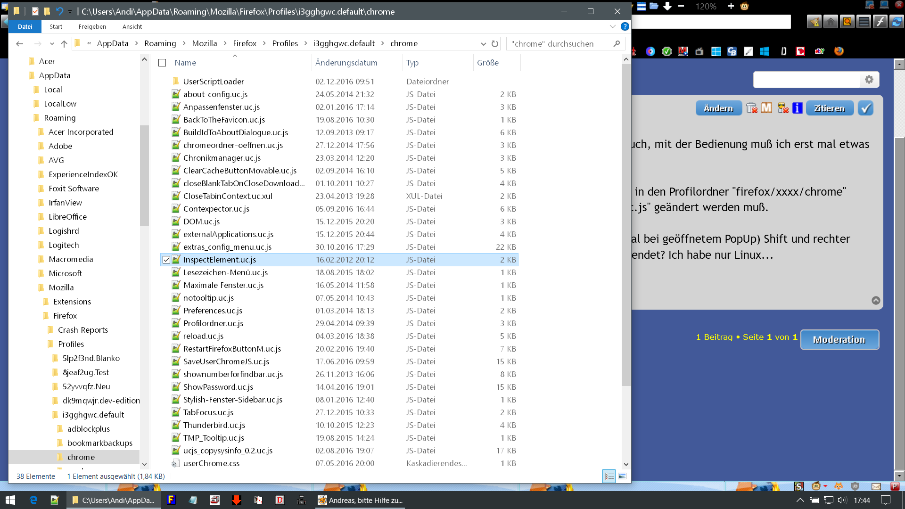Click the blue checkmark post button
Image resolution: width=905 pixels, height=509 pixels.
pos(865,108)
